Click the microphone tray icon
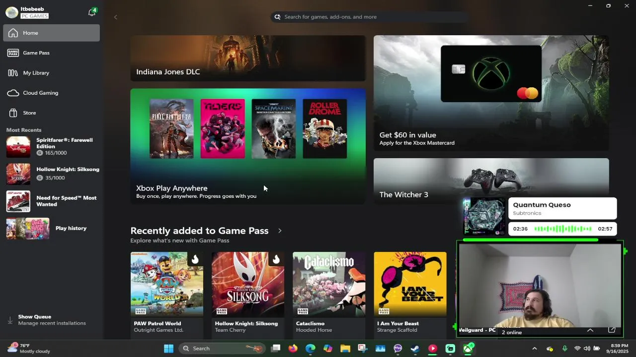Viewport: 636px width, 357px height. click(x=565, y=349)
